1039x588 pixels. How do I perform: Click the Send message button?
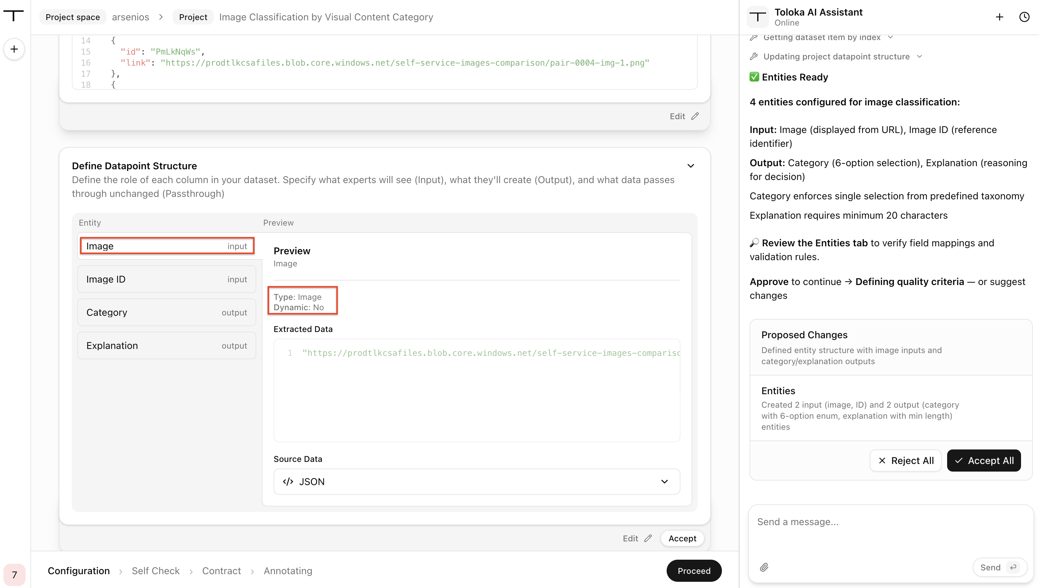click(x=999, y=567)
